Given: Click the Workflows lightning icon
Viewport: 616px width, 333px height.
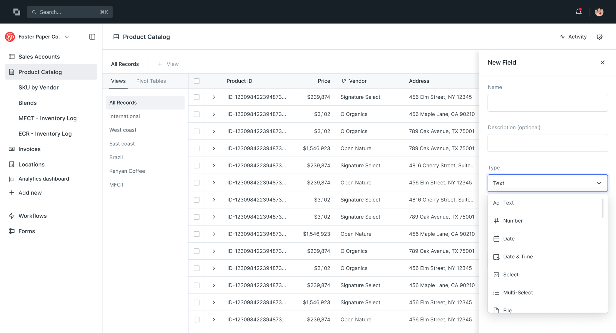Looking at the screenshot, I should (x=12, y=216).
